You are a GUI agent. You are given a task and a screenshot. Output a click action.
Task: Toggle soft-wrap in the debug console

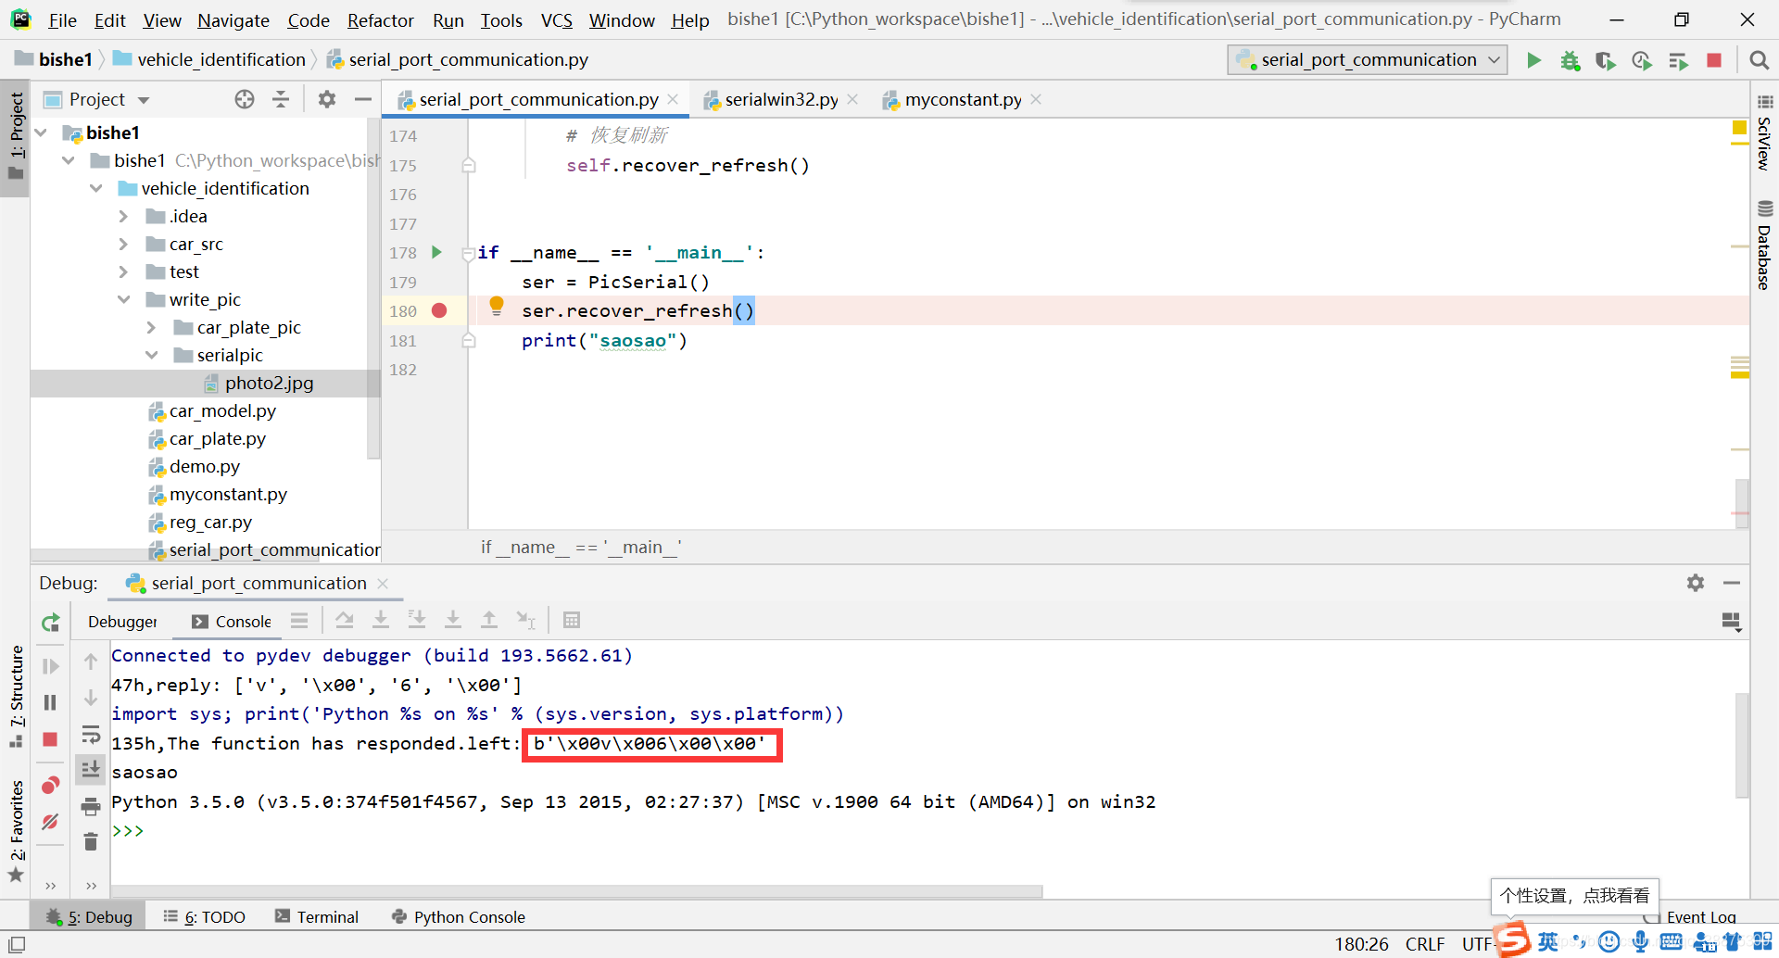click(x=91, y=735)
